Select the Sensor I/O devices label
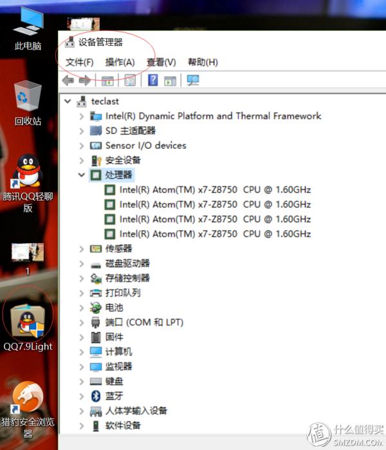The image size is (386, 450). (x=146, y=146)
